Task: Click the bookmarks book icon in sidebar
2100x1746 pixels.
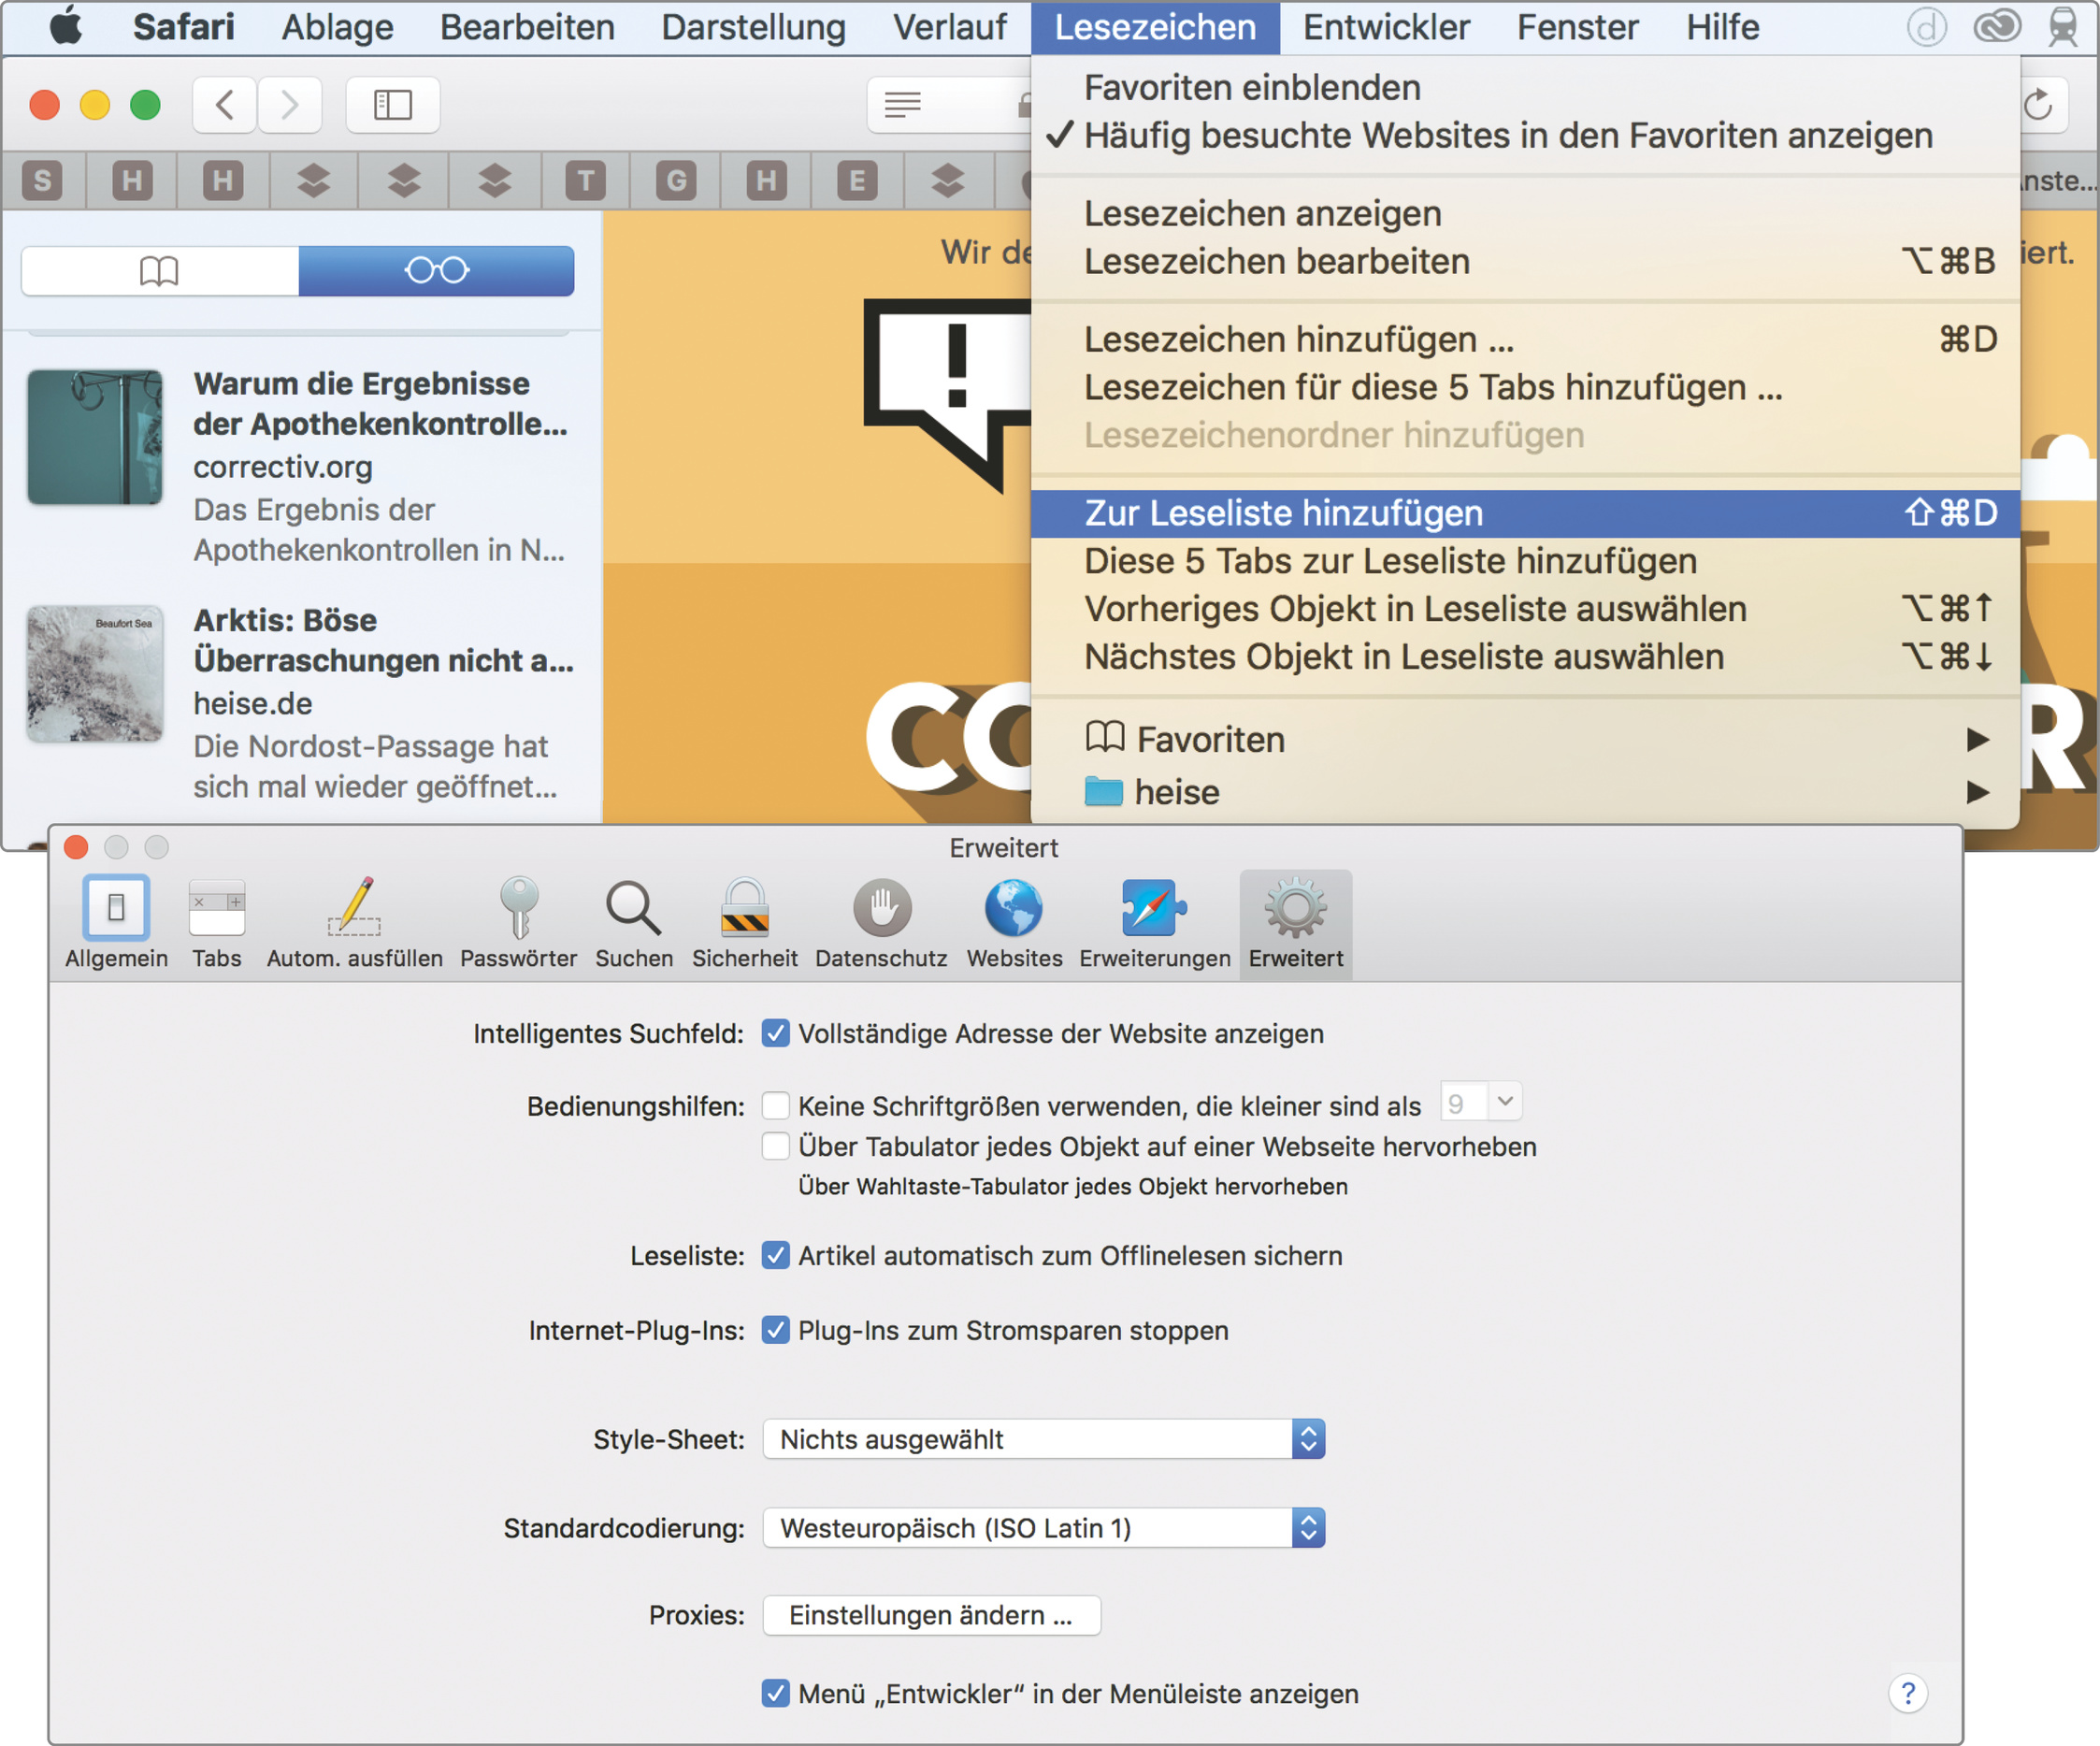Action: point(160,270)
